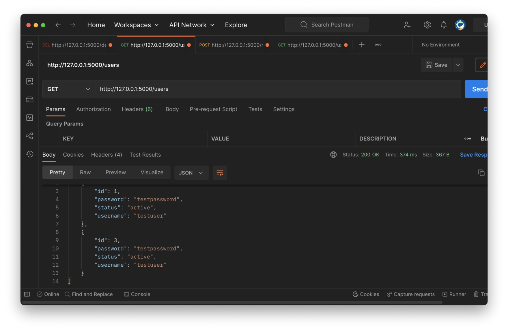Expand the Workspaces dropdown
This screenshot has width=508, height=332.
[x=137, y=25]
